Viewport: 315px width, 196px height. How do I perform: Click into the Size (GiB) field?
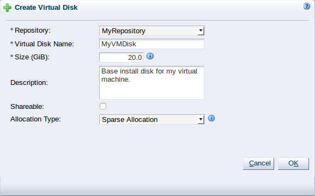121,57
